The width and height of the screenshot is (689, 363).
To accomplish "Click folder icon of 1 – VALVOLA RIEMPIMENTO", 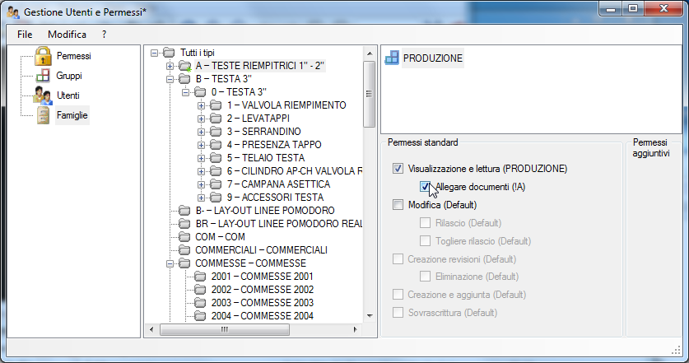I will click(x=216, y=105).
